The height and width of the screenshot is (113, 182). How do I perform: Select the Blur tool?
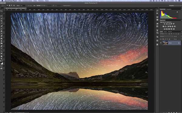coord(2,41)
